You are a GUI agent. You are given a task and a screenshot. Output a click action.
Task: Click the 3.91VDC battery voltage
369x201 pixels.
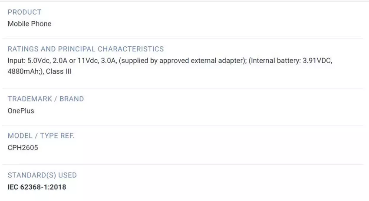[317, 61]
